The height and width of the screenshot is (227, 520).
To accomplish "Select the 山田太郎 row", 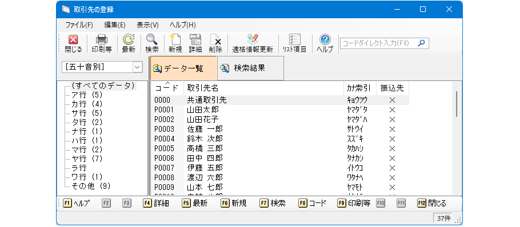I will [x=280, y=110].
